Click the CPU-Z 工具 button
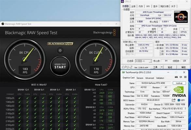Screen dimensions: 191x130 coord(155,67)
